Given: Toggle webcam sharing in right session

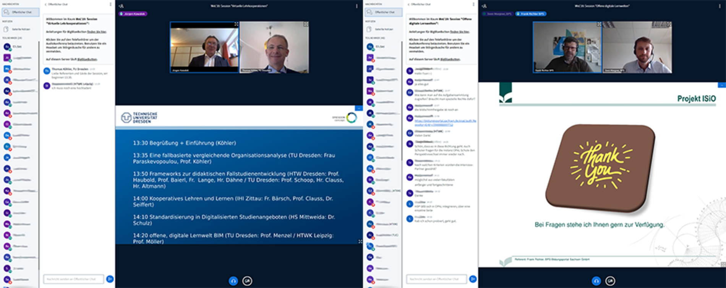Looking at the screenshot, I should pyautogui.click(x=610, y=281).
